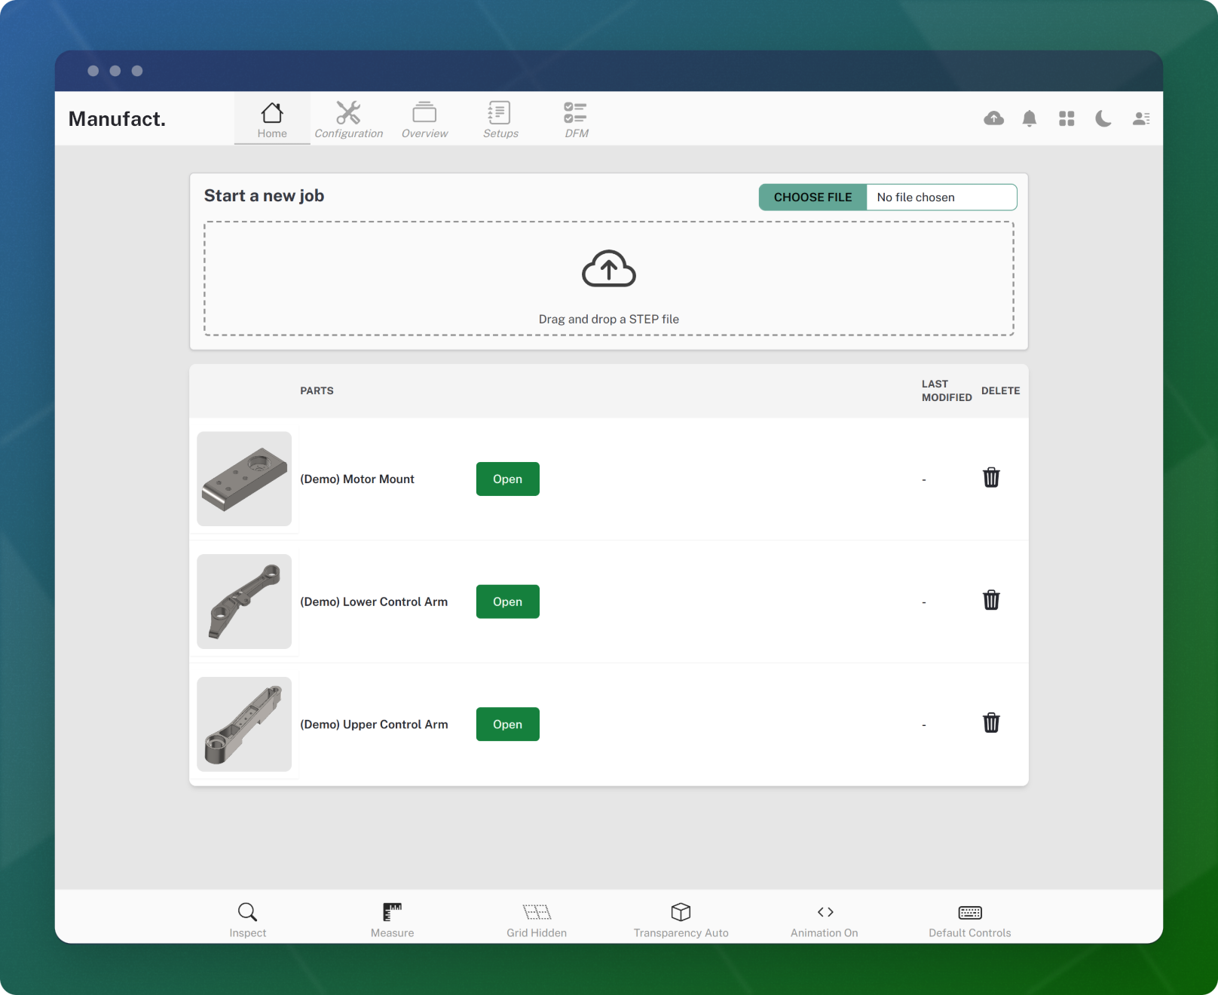The image size is (1218, 995).
Task: Open notifications bell
Action: pyautogui.click(x=1030, y=118)
